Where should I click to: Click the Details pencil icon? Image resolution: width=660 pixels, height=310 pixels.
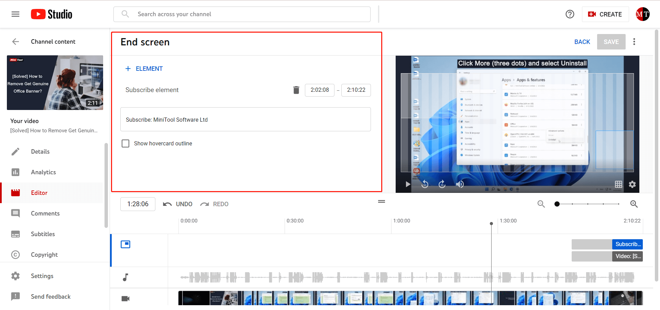coord(15,152)
